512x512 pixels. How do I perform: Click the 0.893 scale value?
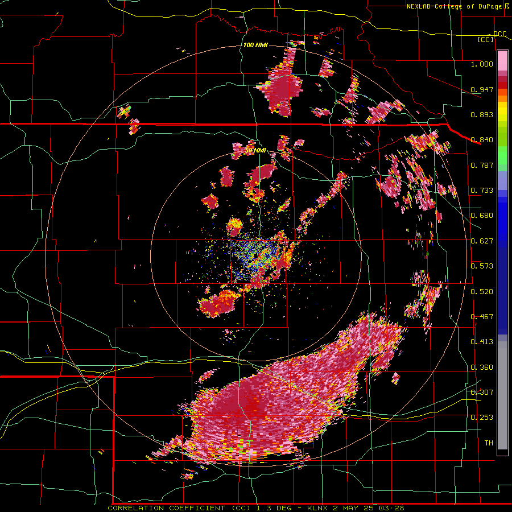tap(482, 114)
